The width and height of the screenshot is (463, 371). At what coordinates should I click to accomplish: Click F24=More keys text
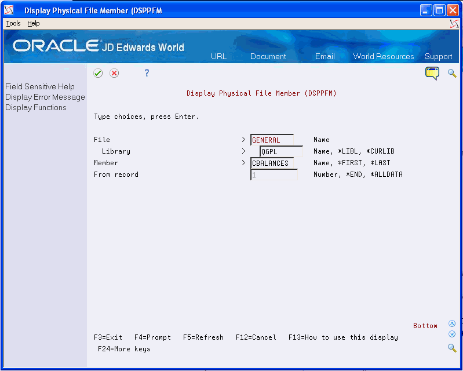[x=124, y=349]
